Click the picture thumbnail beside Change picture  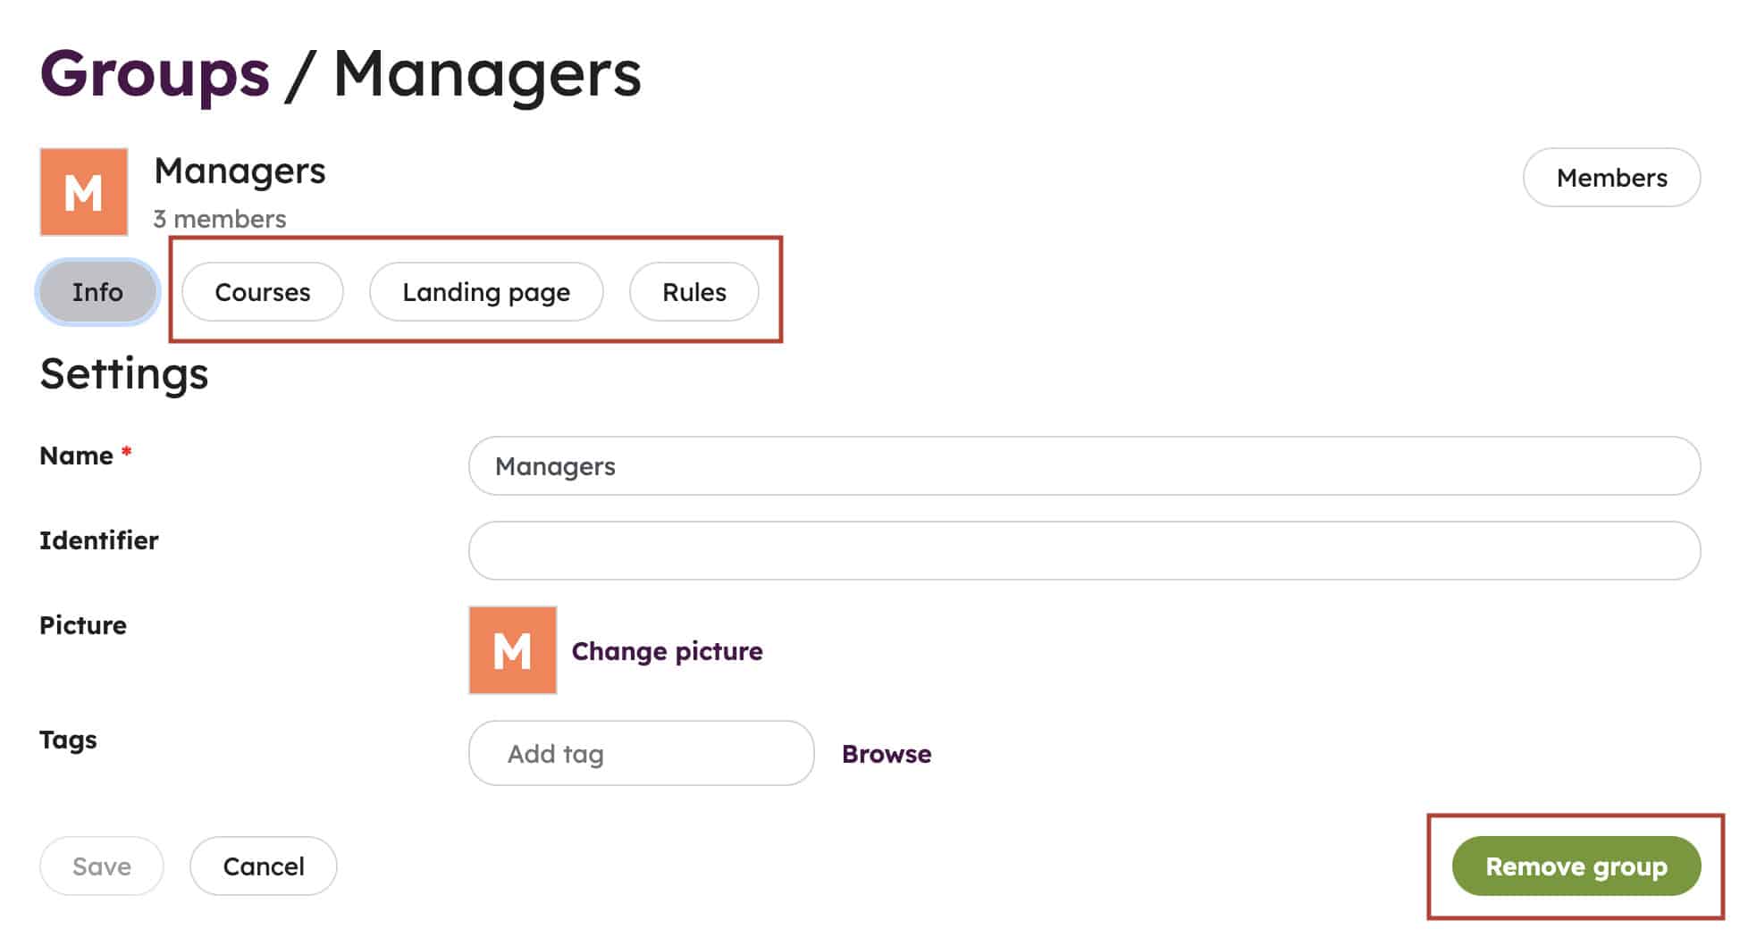point(513,650)
